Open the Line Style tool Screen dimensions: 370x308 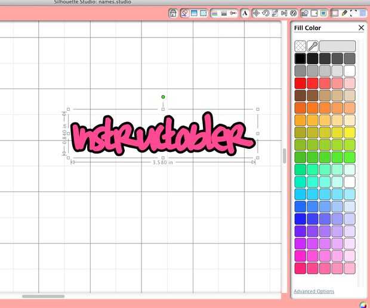tap(224, 13)
